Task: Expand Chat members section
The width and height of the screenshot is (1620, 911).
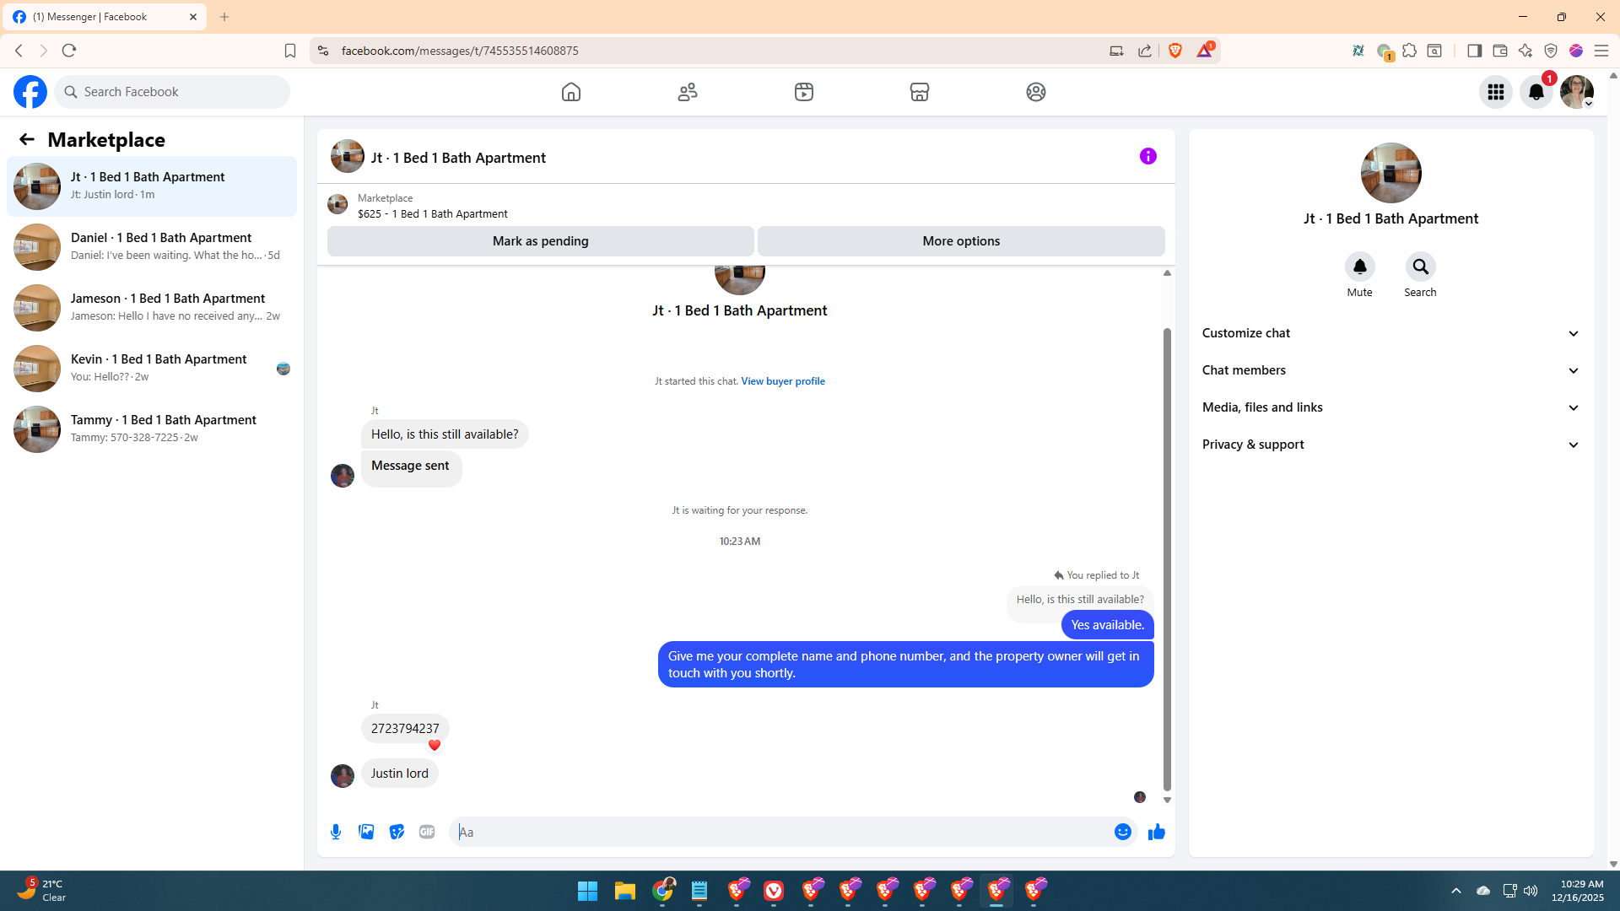Action: 1390,370
